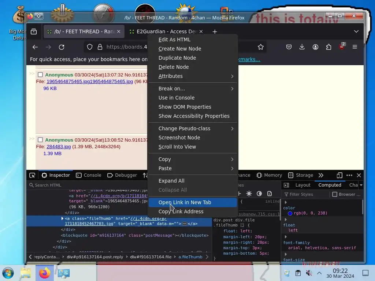Open Firefox hamburger application menu
This screenshot has height=281, width=375.
pos(355,47)
